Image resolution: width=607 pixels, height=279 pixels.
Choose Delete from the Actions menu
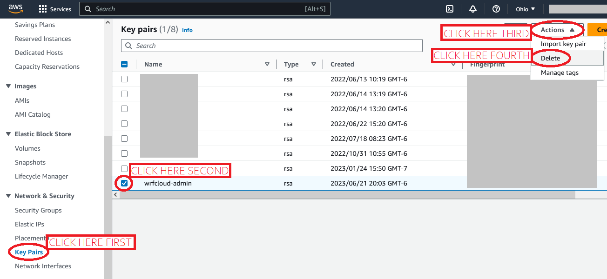click(567, 58)
